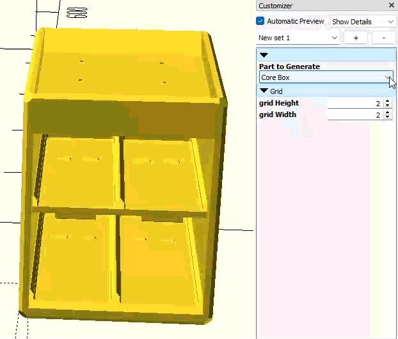This screenshot has height=339, width=398.
Task: Open the Show Details dropdown
Action: (x=363, y=22)
